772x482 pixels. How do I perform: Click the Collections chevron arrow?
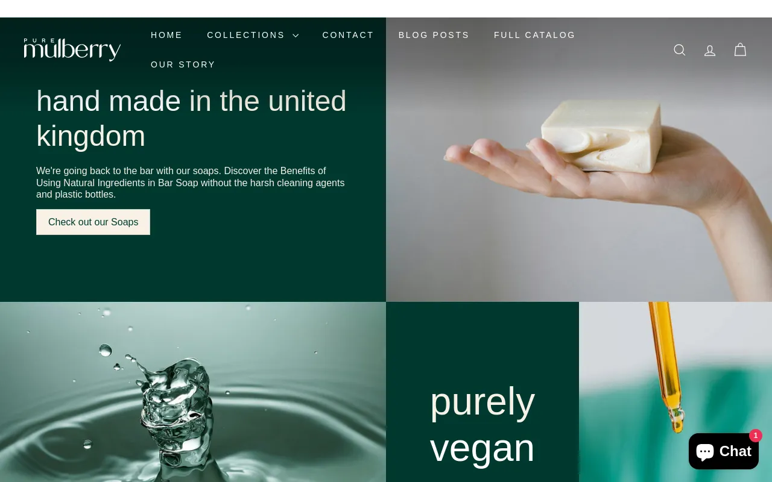[296, 36]
